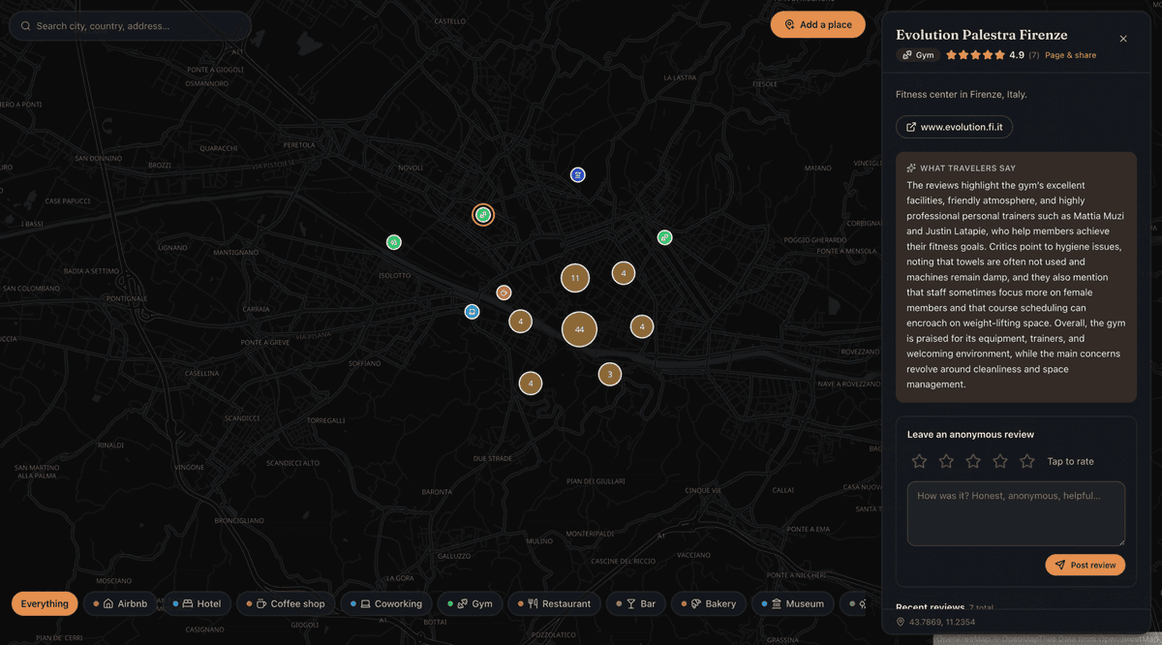Click the pin icon in Add a place
This screenshot has width=1162, height=645.
(790, 25)
